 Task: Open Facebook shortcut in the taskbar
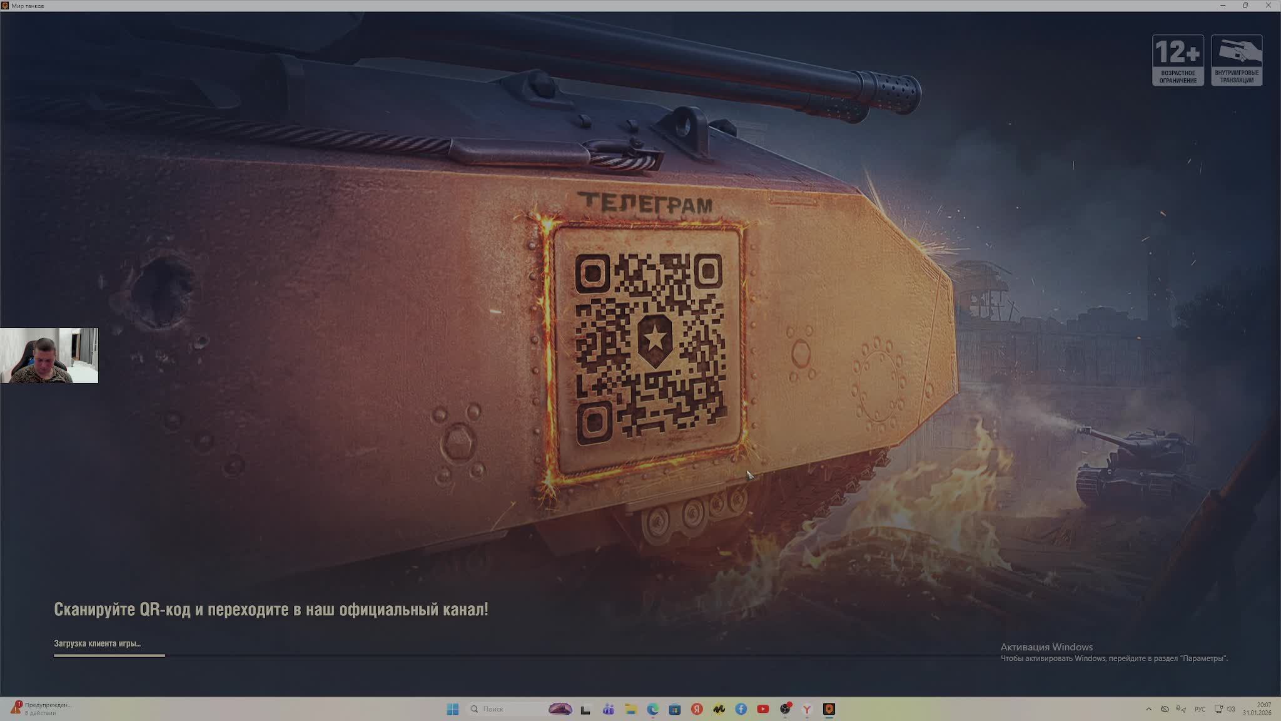tap(741, 709)
